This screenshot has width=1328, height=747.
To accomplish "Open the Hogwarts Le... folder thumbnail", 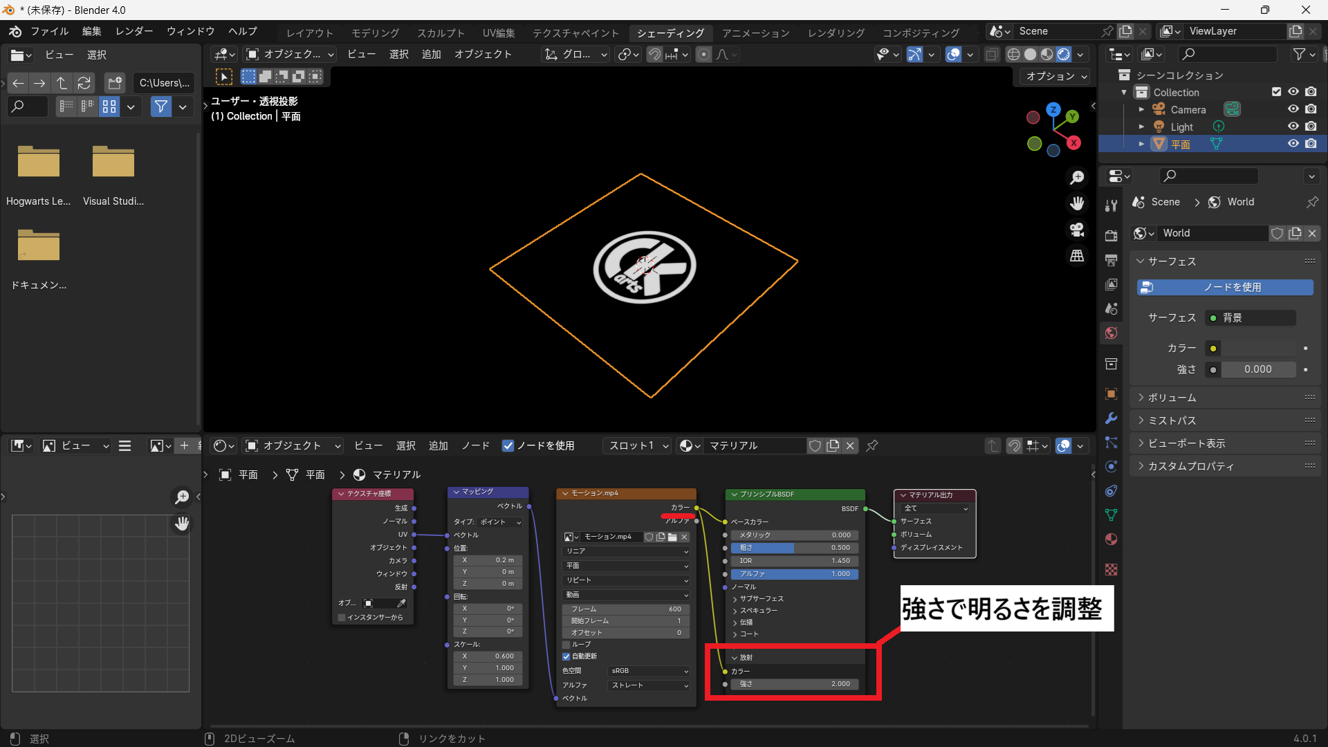I will tap(39, 163).
